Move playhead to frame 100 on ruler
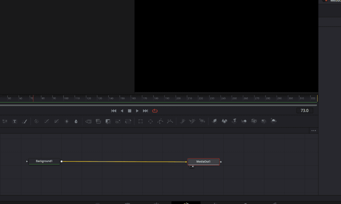 [x=64, y=98]
